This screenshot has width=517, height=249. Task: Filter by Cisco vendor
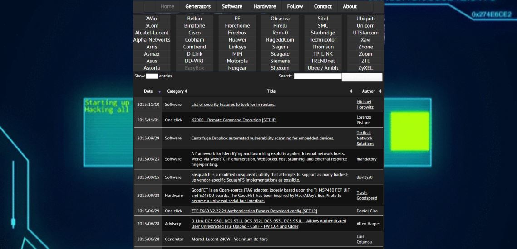coord(195,33)
